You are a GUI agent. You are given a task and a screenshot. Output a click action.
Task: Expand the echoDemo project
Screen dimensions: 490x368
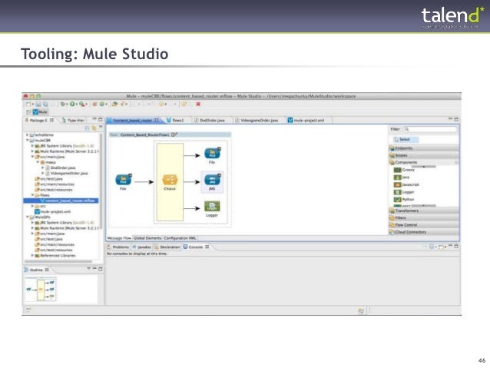pos(27,134)
